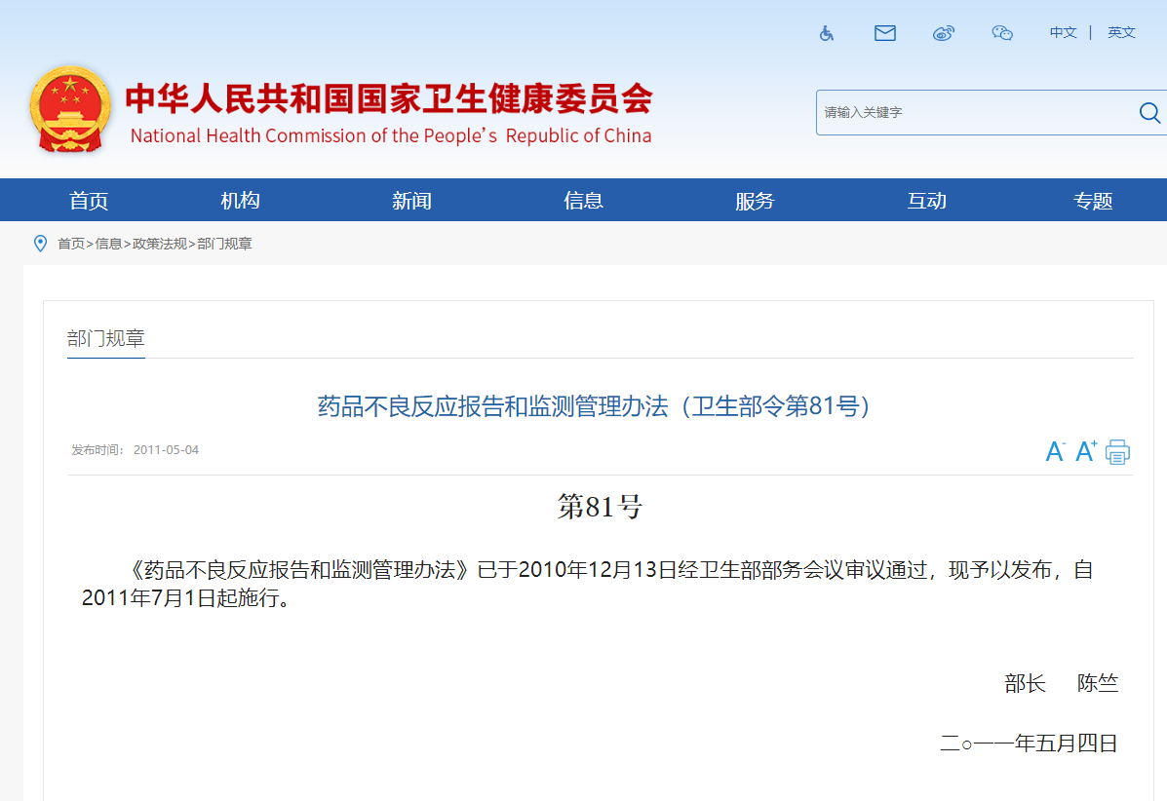
Task: Decrease font size with A- icon
Action: pyautogui.click(x=1055, y=451)
